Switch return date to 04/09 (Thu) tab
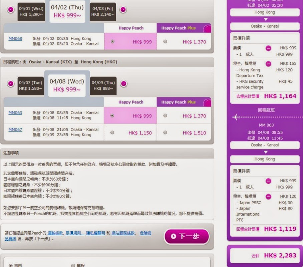Image resolution: width=303 pixels, height=267 pixels. tap(102, 85)
